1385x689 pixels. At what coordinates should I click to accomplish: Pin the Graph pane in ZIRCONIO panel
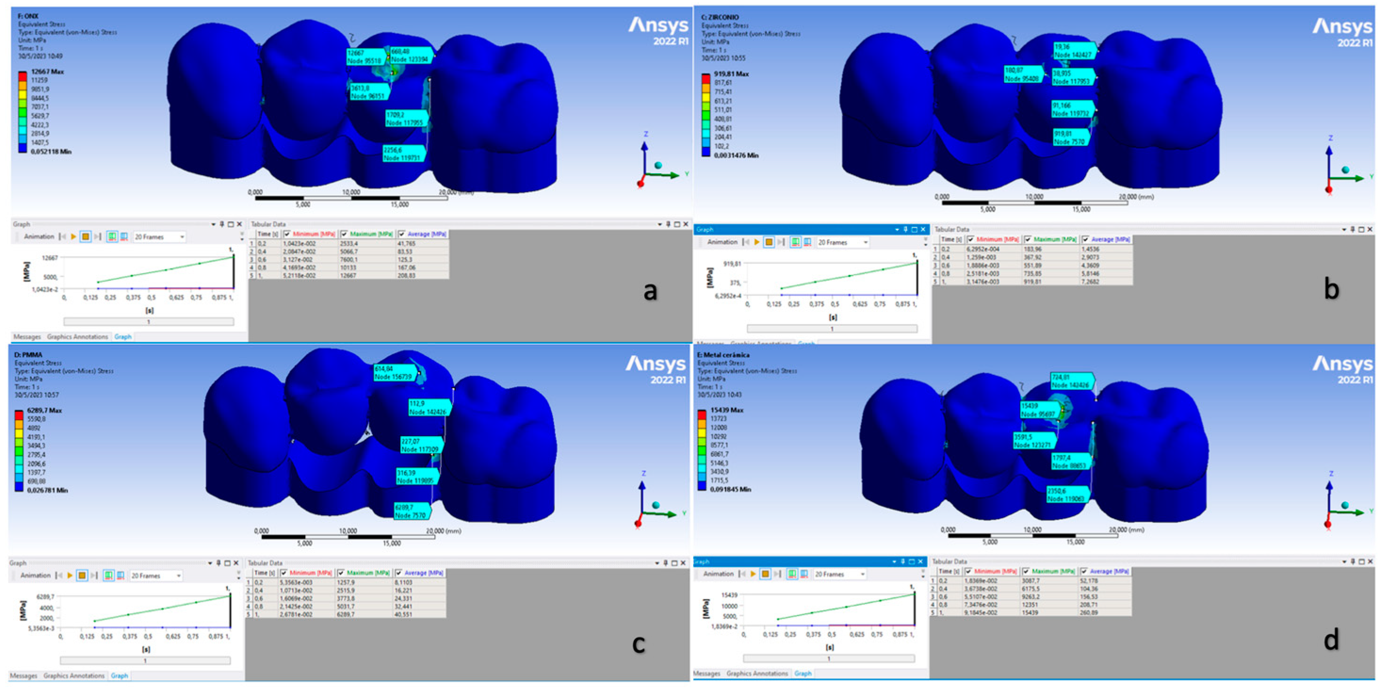906,229
